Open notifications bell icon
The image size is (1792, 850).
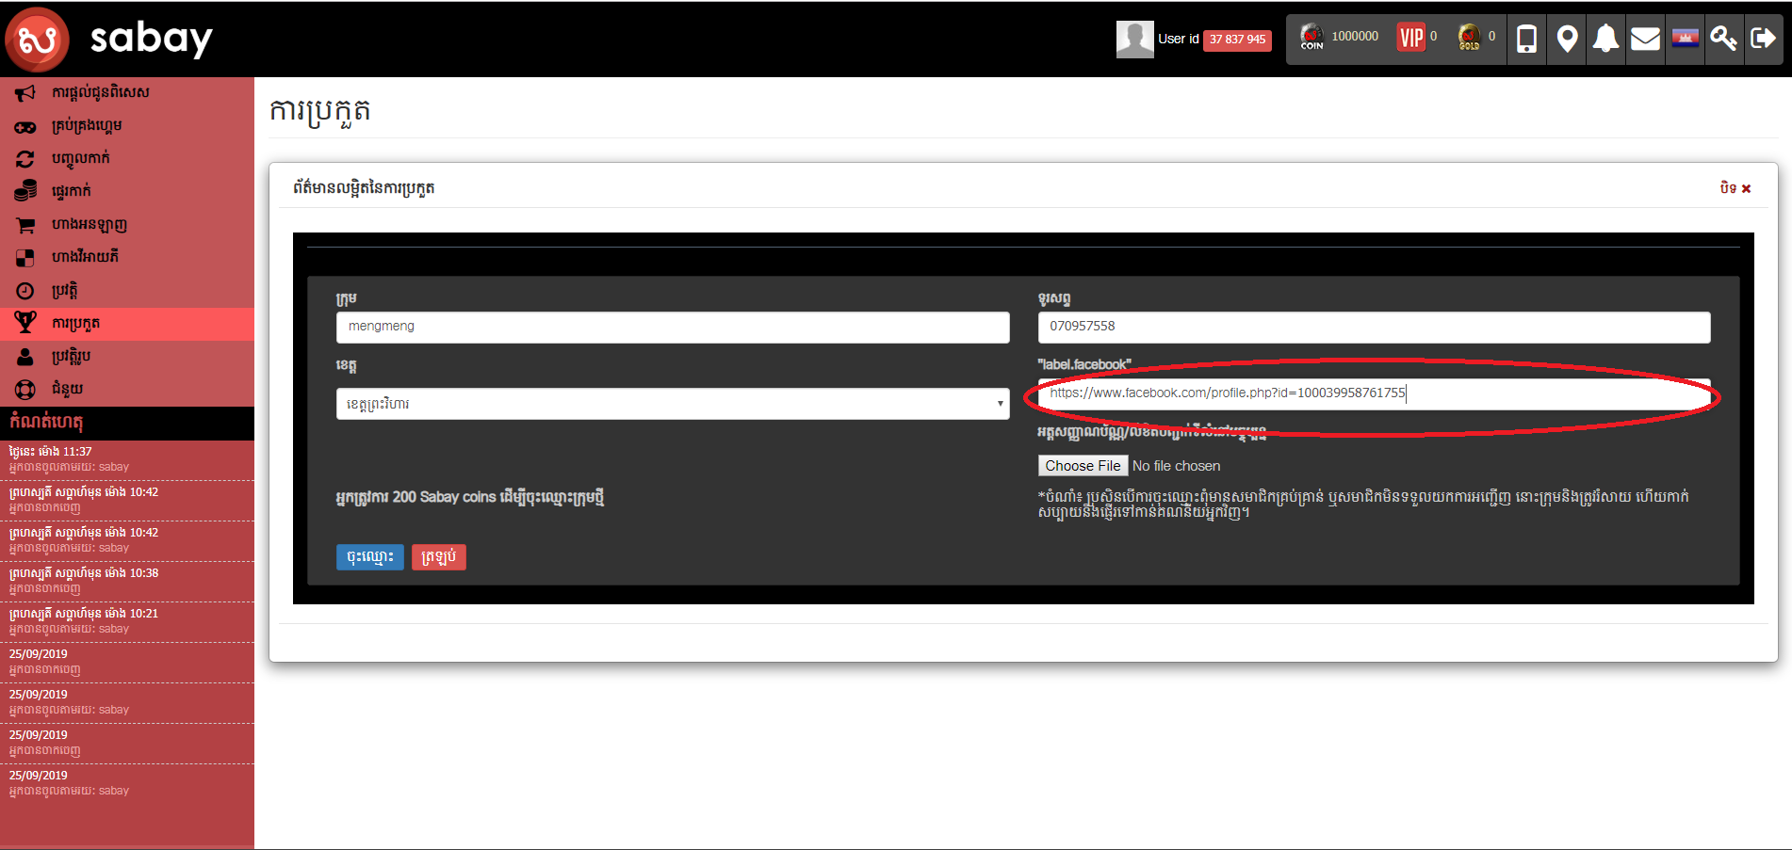(x=1605, y=39)
